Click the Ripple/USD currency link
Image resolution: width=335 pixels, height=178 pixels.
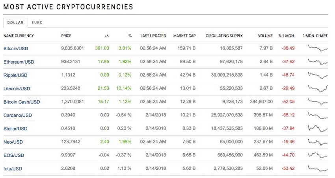(15, 75)
